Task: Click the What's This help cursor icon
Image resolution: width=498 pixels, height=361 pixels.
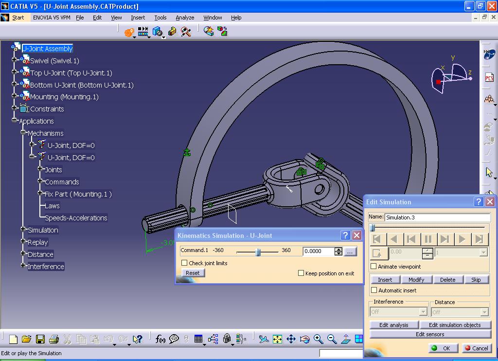Action: point(138,339)
